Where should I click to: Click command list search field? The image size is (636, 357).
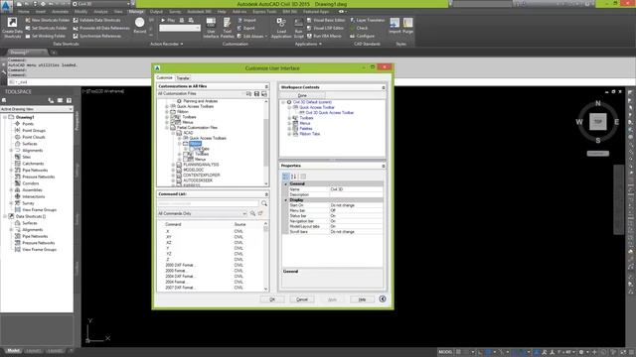click(208, 203)
